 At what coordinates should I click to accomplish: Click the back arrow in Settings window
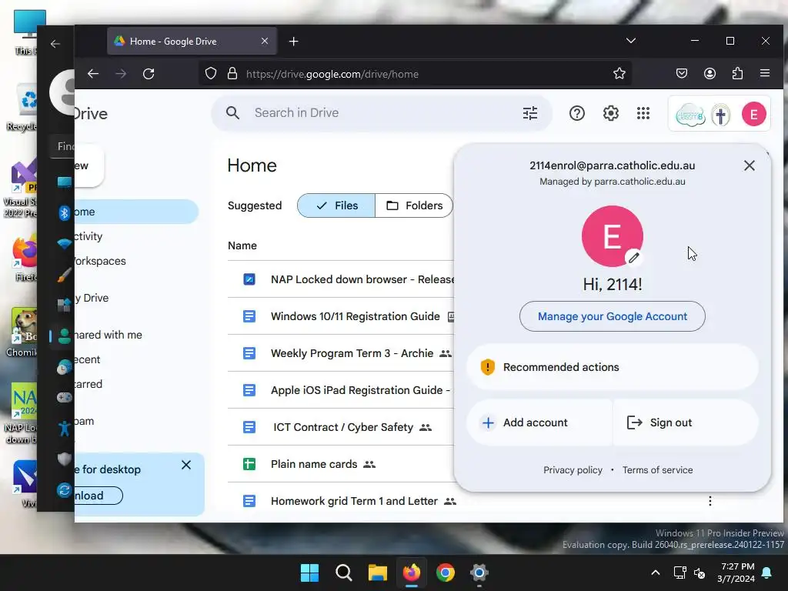(x=55, y=44)
